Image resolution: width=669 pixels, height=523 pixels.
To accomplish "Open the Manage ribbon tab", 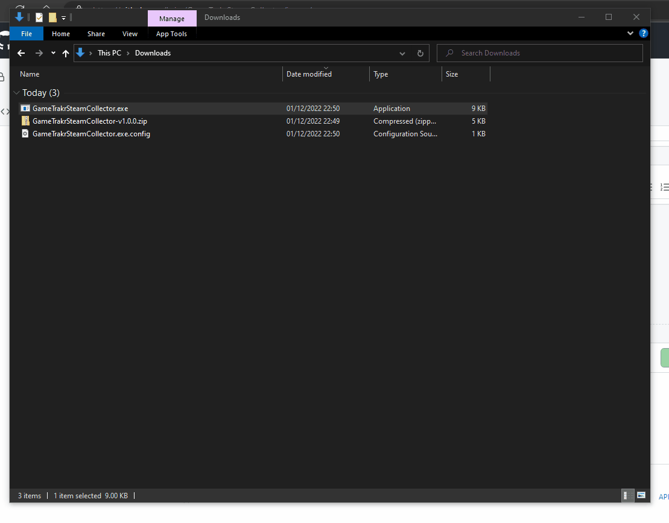I will click(172, 19).
